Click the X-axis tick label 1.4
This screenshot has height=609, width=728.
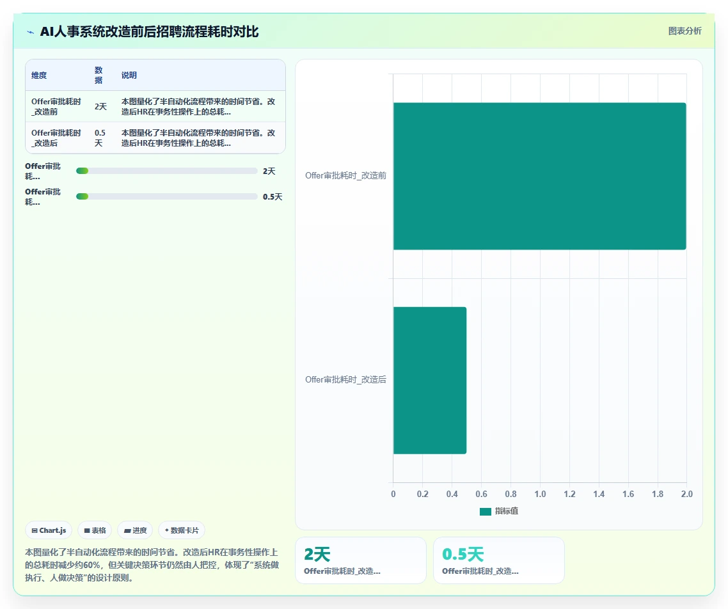(x=599, y=494)
